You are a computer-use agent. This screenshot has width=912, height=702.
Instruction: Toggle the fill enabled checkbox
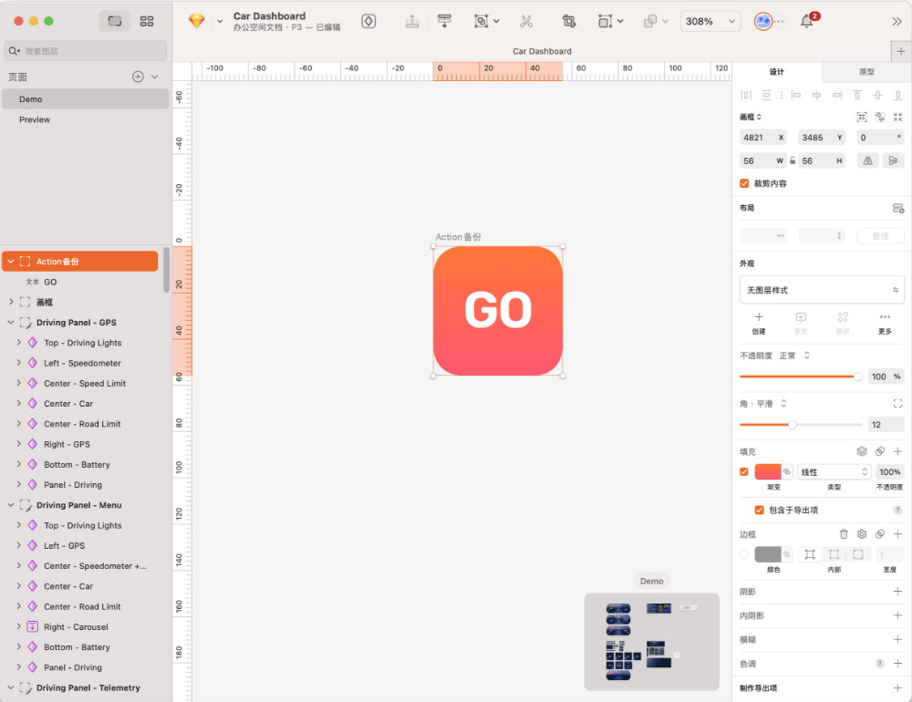(744, 471)
